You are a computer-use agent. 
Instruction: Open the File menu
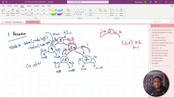point(3,6)
